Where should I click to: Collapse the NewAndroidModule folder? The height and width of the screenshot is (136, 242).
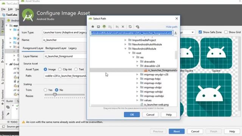coord(125,49)
